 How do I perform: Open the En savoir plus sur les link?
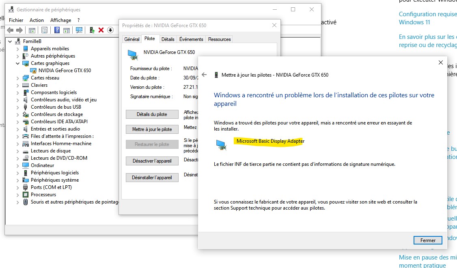click(x=427, y=41)
